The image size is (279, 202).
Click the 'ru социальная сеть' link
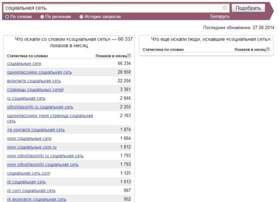tap(26, 98)
